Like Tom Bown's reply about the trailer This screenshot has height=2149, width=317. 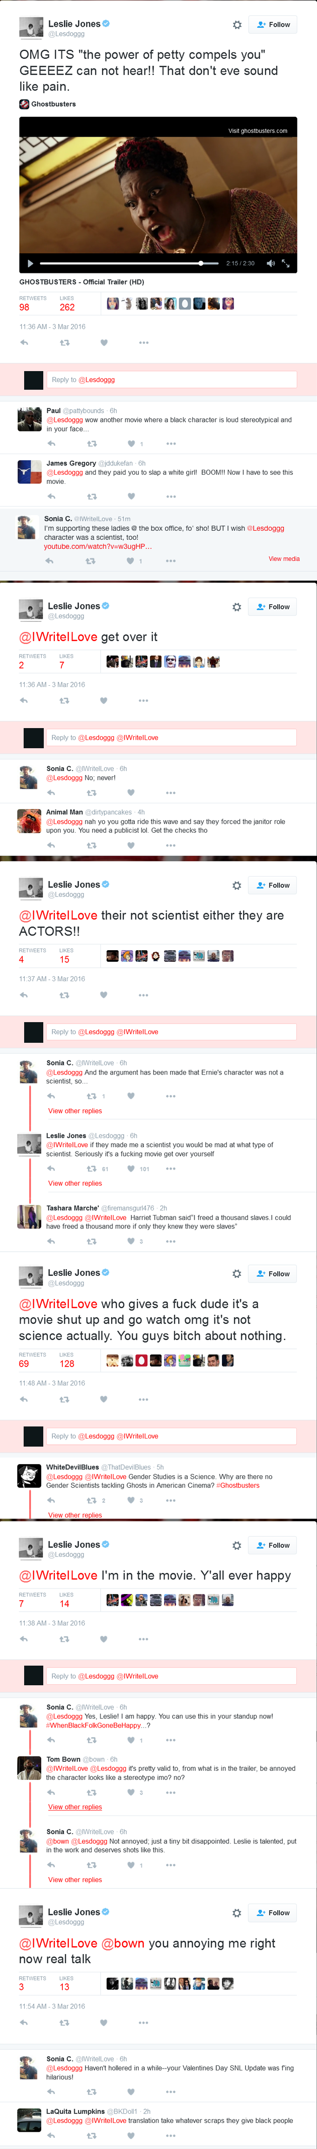pyautogui.click(x=131, y=1792)
